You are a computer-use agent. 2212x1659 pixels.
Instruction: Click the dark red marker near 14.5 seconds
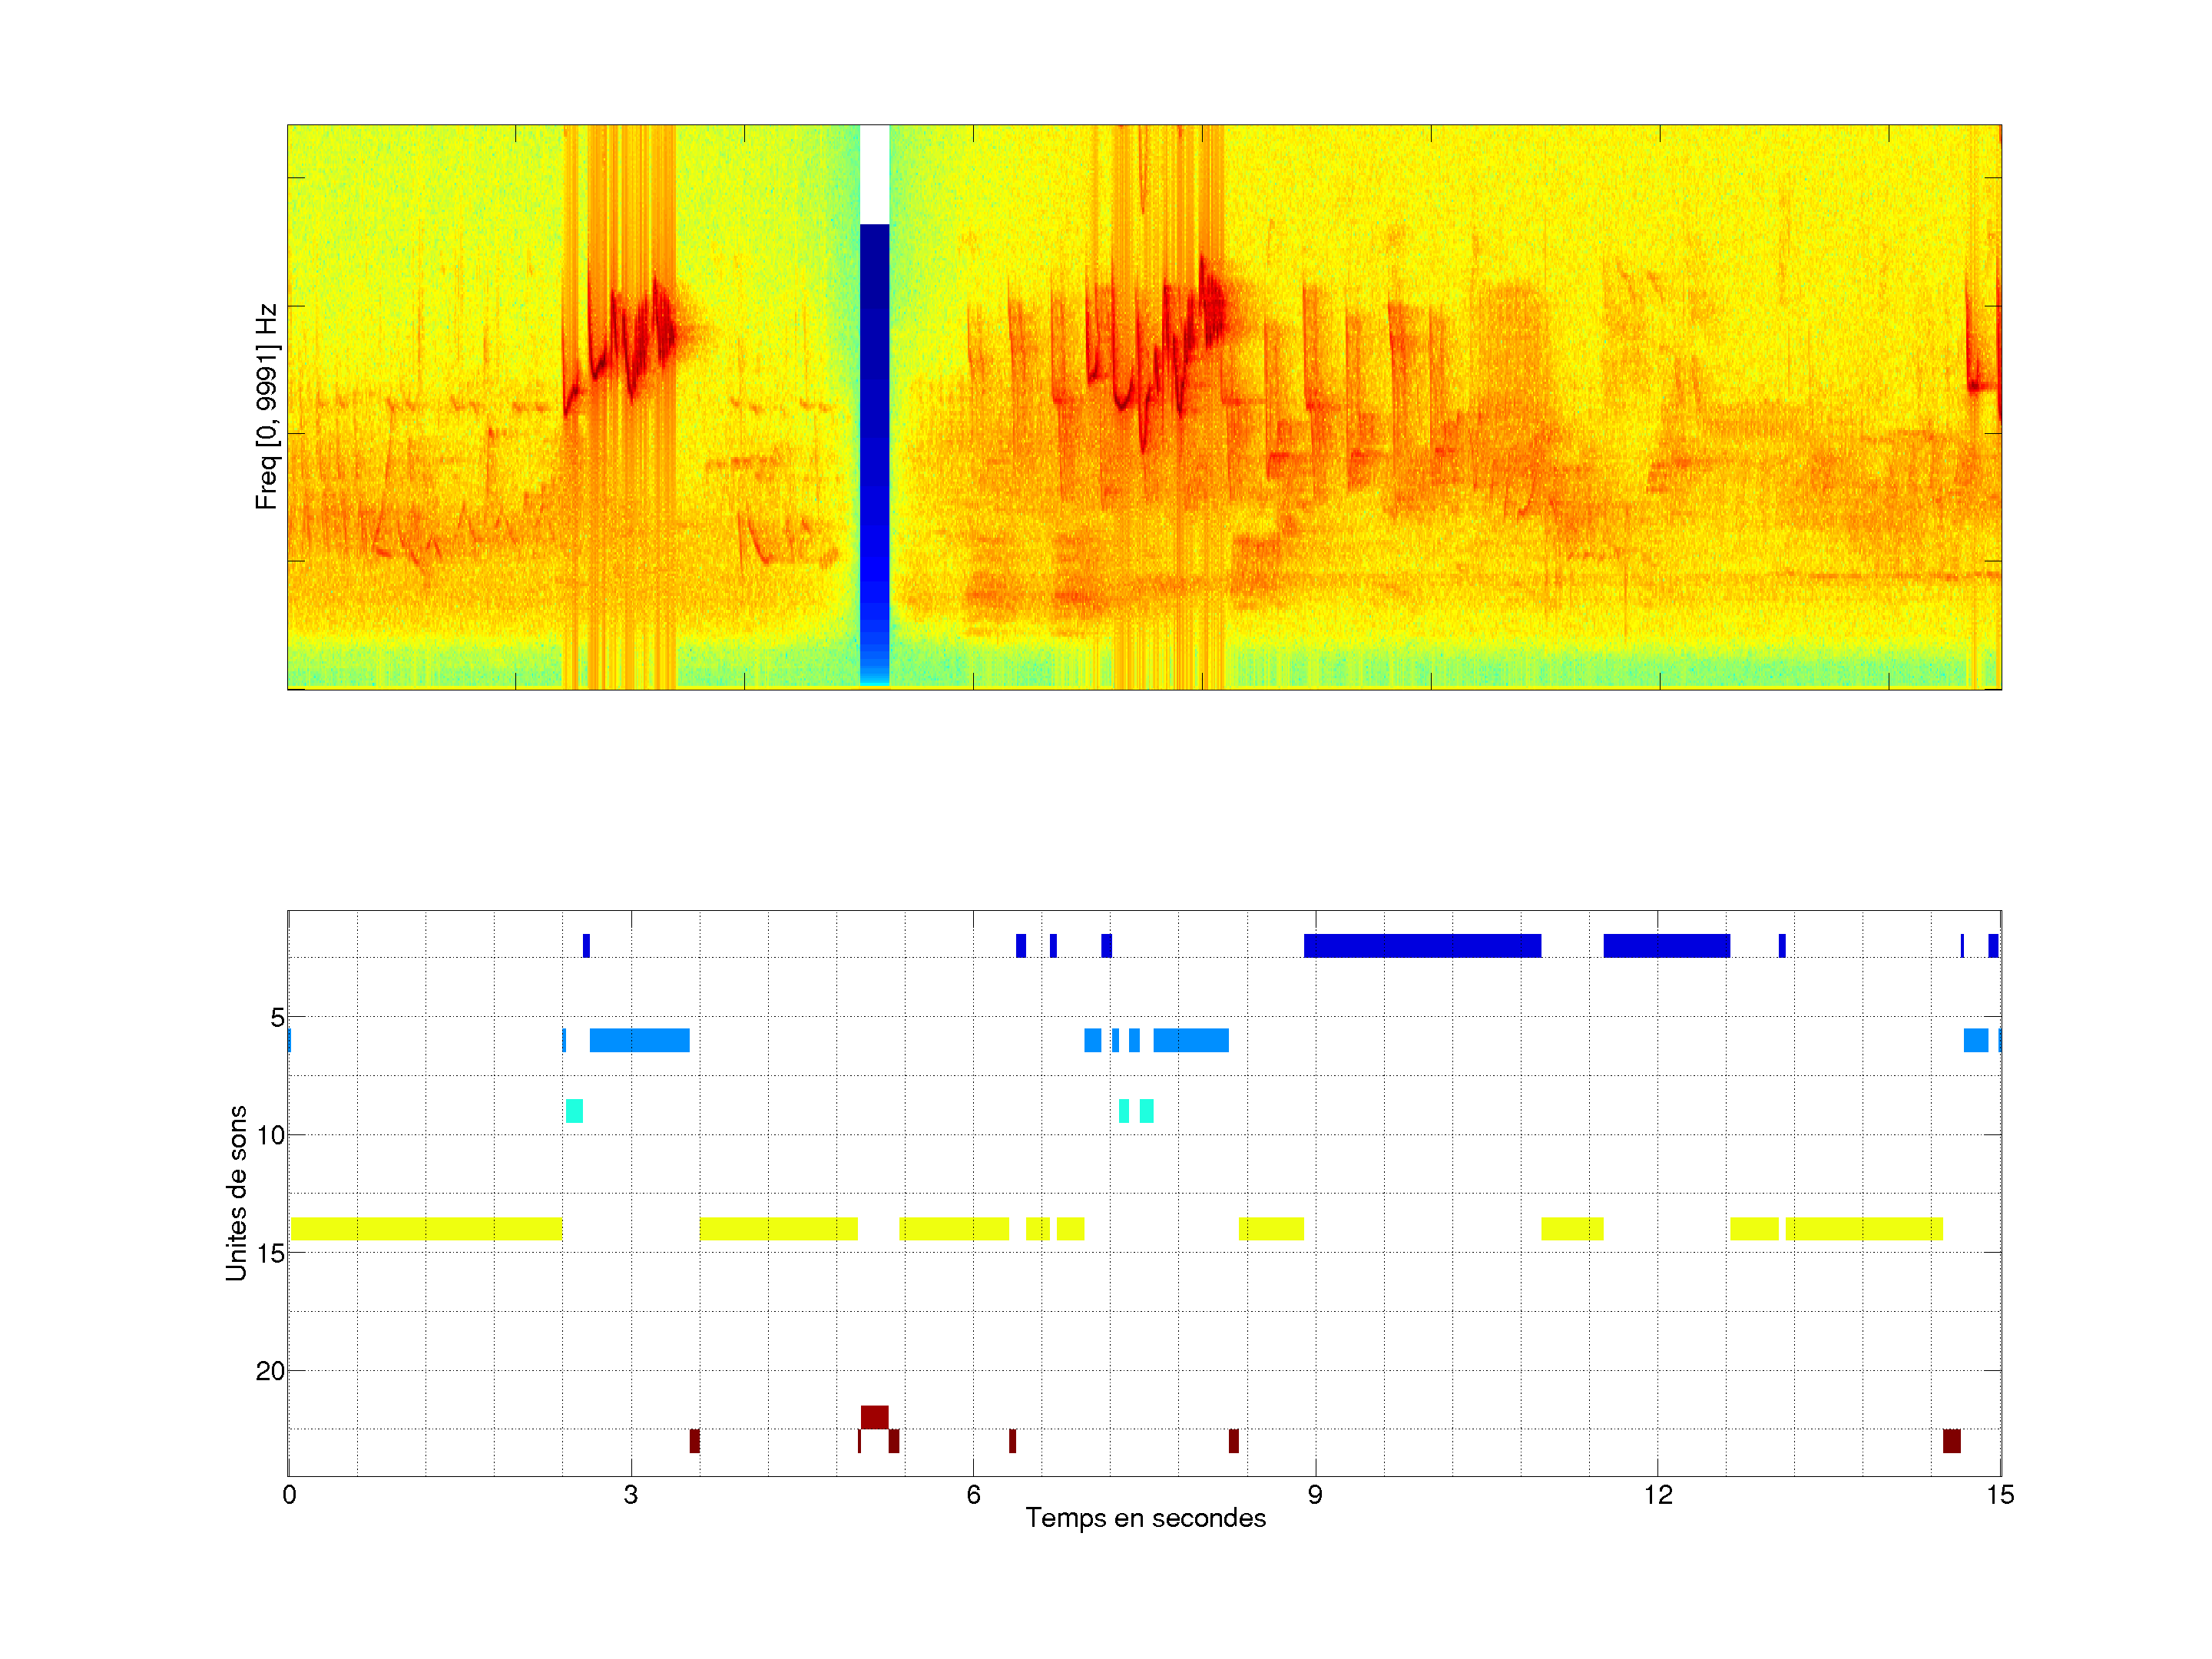pyautogui.click(x=1951, y=1441)
